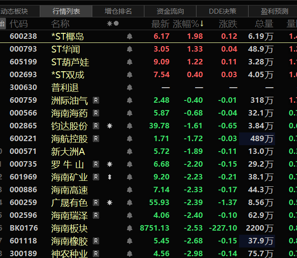This screenshot has width=297, height=258.
Task: Sort by the 名称 column header
Action: tap(60, 24)
